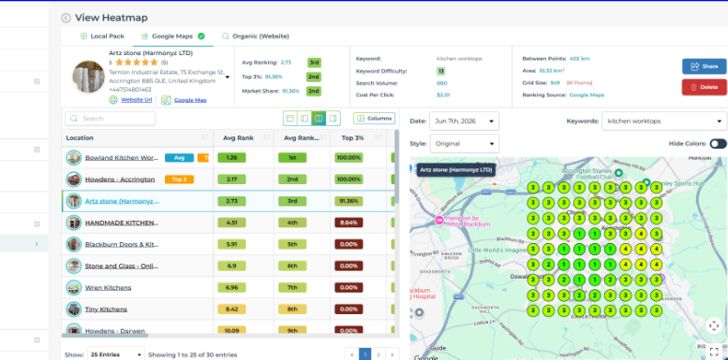
Task: Click the HANDMADE KITCHEN row avatar
Action: [x=73, y=223]
